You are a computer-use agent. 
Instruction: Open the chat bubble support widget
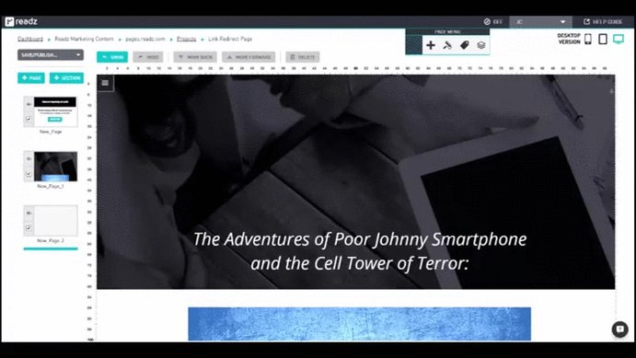click(619, 329)
